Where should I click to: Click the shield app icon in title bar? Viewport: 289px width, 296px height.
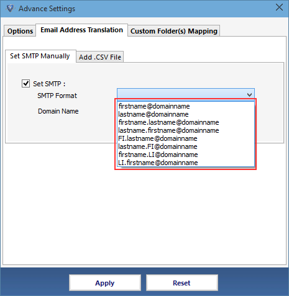tap(10, 8)
